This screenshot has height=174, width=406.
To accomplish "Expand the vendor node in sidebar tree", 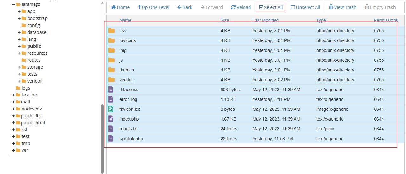I will (19, 81).
